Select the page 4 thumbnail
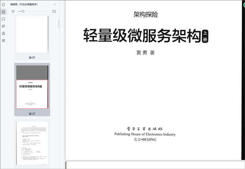 pos(32,34)
